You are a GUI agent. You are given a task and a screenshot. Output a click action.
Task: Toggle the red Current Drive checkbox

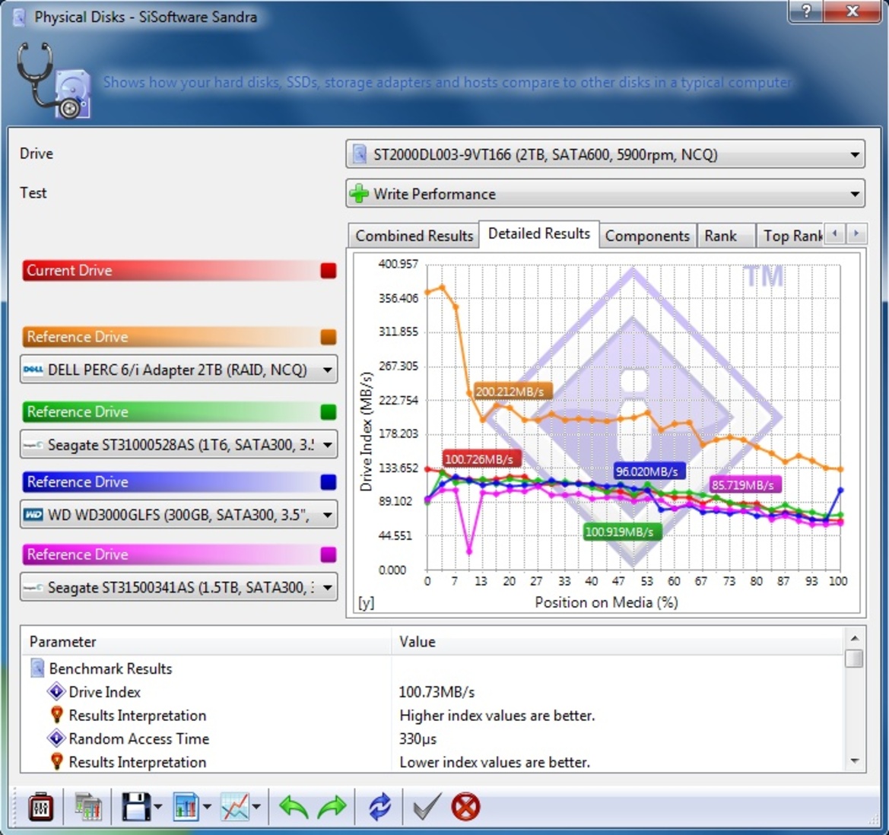coord(329,271)
